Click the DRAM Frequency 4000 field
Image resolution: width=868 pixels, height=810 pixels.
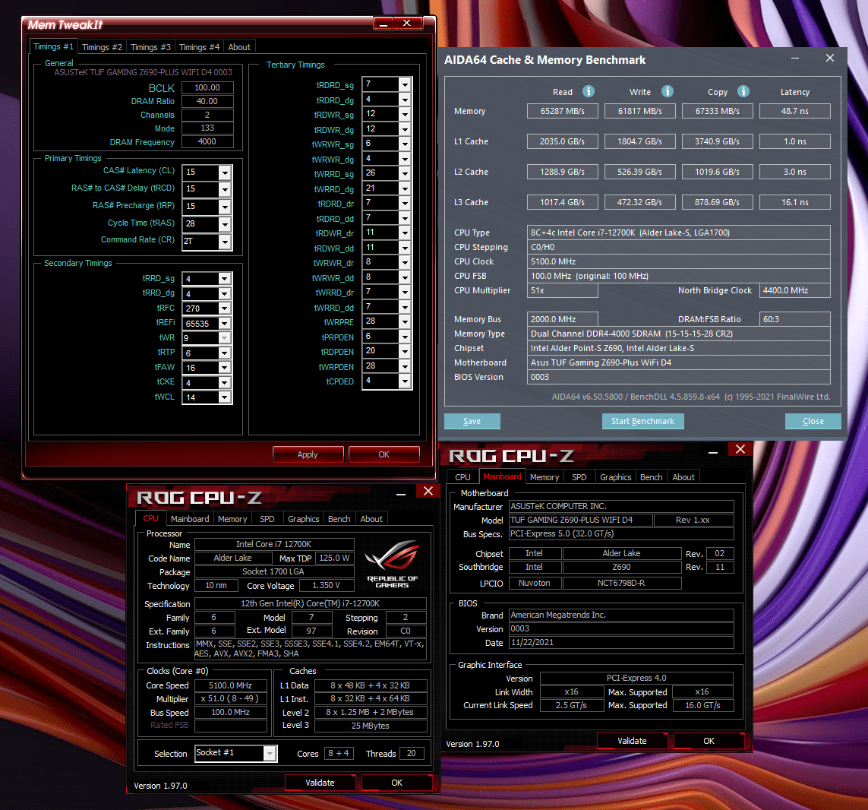point(207,142)
